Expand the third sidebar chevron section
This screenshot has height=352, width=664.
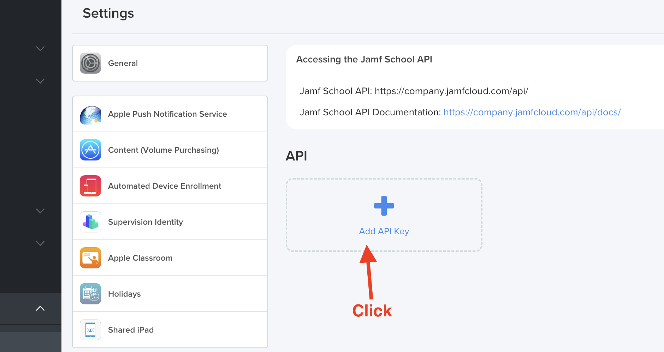40,211
